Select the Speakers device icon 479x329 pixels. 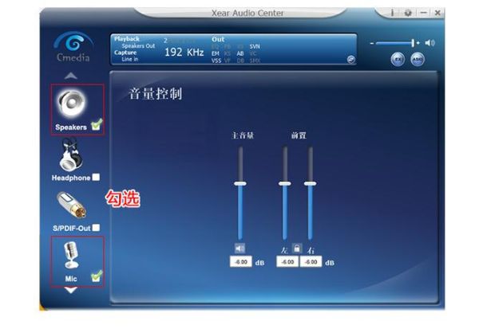[70, 104]
